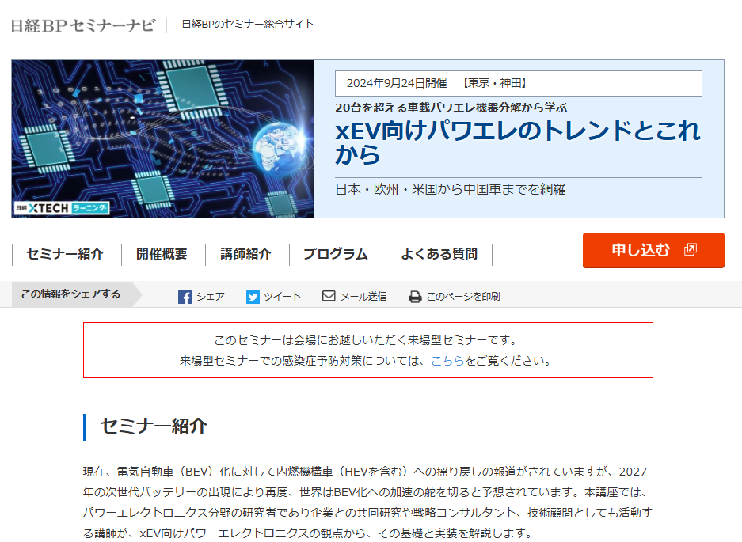Image resolution: width=742 pixels, height=542 pixels.
Task: Click the Facebook share icon
Action: point(185,297)
